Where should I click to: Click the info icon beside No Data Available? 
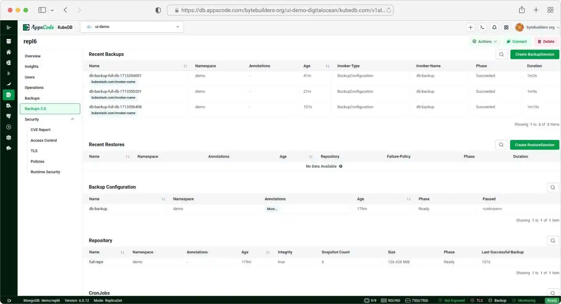(340, 166)
